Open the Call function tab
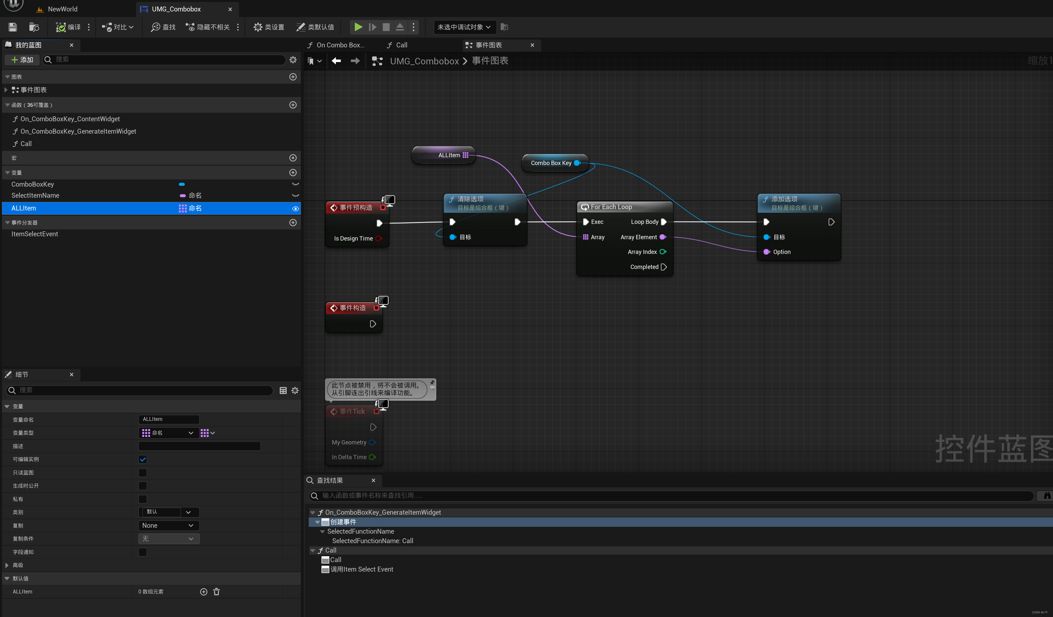 point(397,45)
